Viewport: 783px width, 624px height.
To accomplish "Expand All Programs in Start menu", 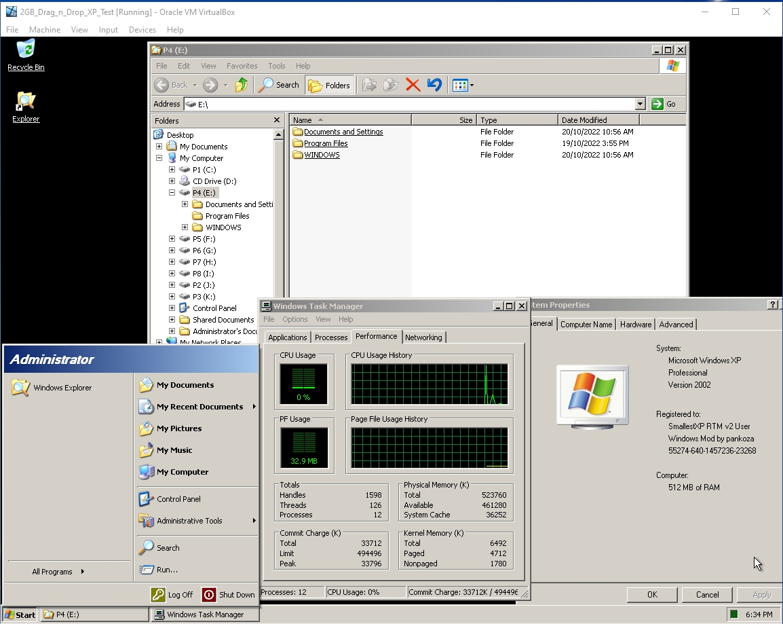I will 58,572.
